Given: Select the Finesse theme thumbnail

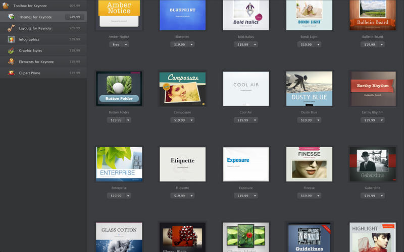Looking at the screenshot, I should pos(309,164).
